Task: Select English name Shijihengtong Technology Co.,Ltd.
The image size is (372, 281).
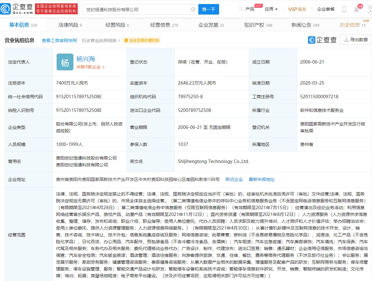Action: pyautogui.click(x=214, y=161)
